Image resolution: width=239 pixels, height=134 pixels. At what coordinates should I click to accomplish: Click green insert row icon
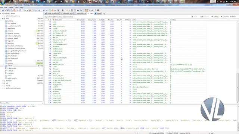click(x=50, y=10)
